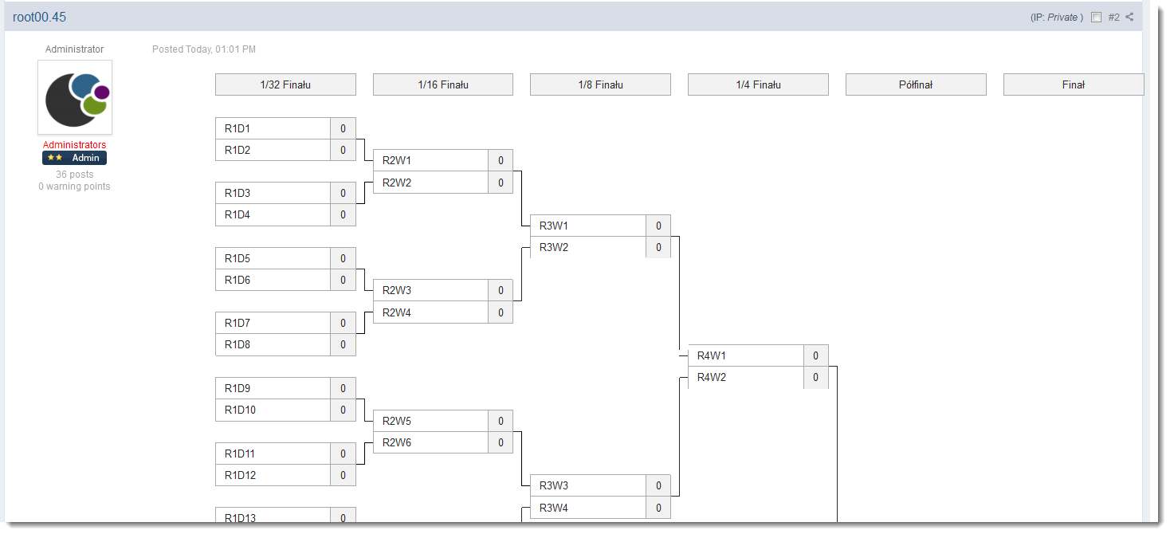Select the R2W3 team slot
The width and height of the screenshot is (1170, 534).
(x=430, y=290)
